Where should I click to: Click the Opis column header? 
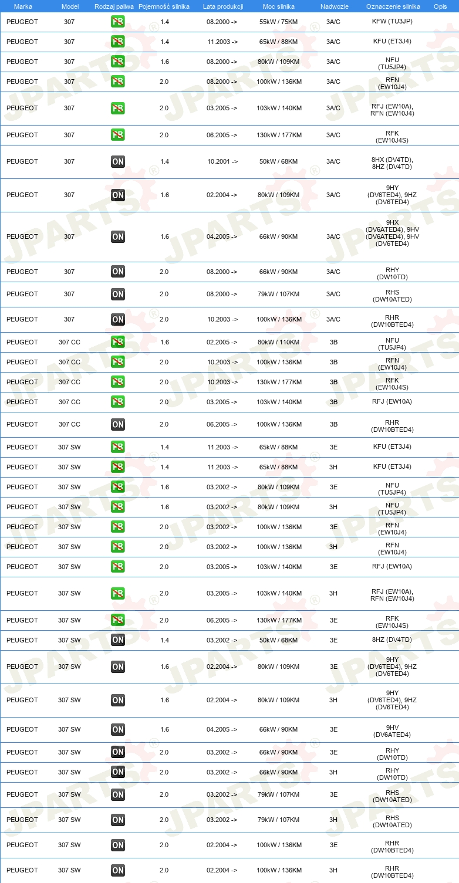point(440,6)
